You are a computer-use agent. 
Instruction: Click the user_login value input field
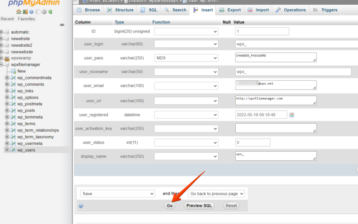[296, 44]
